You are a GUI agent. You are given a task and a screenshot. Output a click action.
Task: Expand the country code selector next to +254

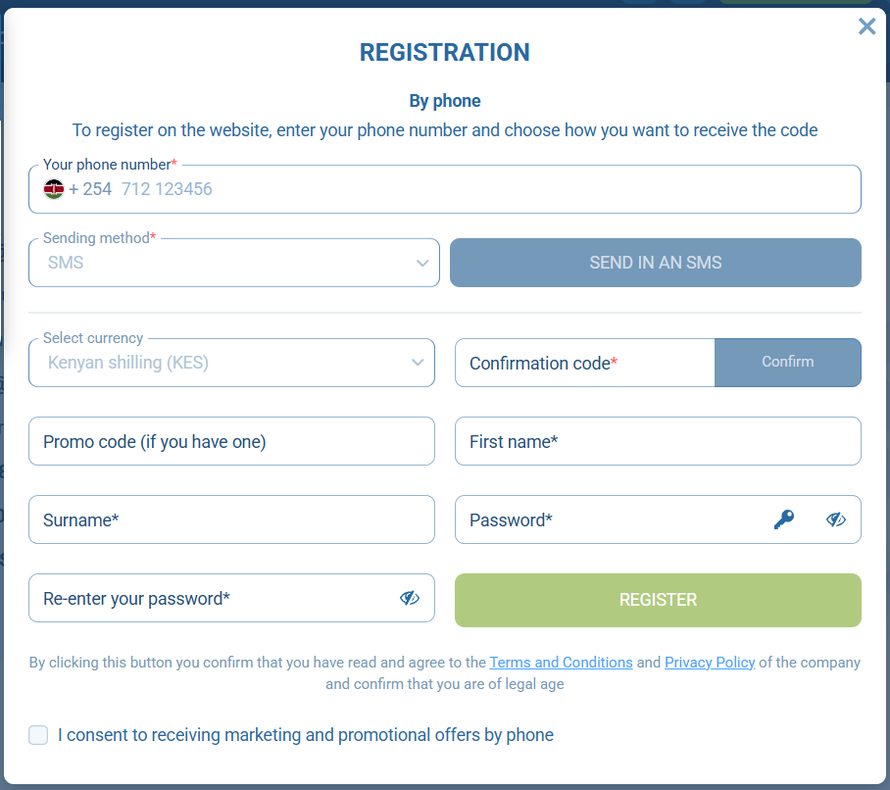54,188
